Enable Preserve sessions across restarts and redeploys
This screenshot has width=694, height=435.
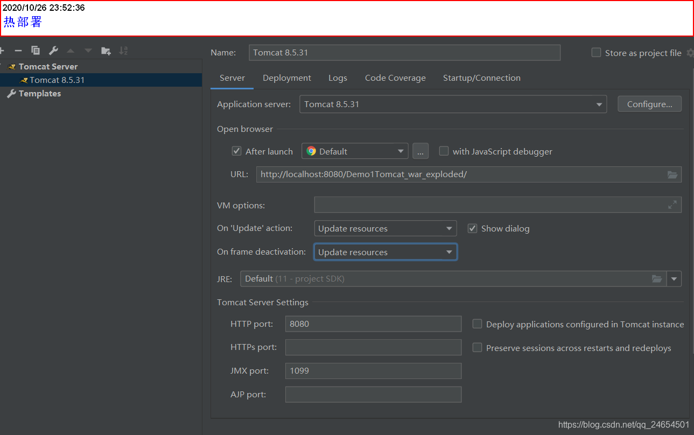(x=477, y=348)
